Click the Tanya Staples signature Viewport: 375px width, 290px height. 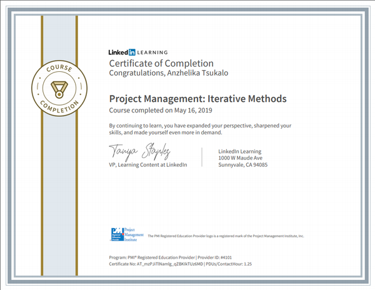click(139, 151)
